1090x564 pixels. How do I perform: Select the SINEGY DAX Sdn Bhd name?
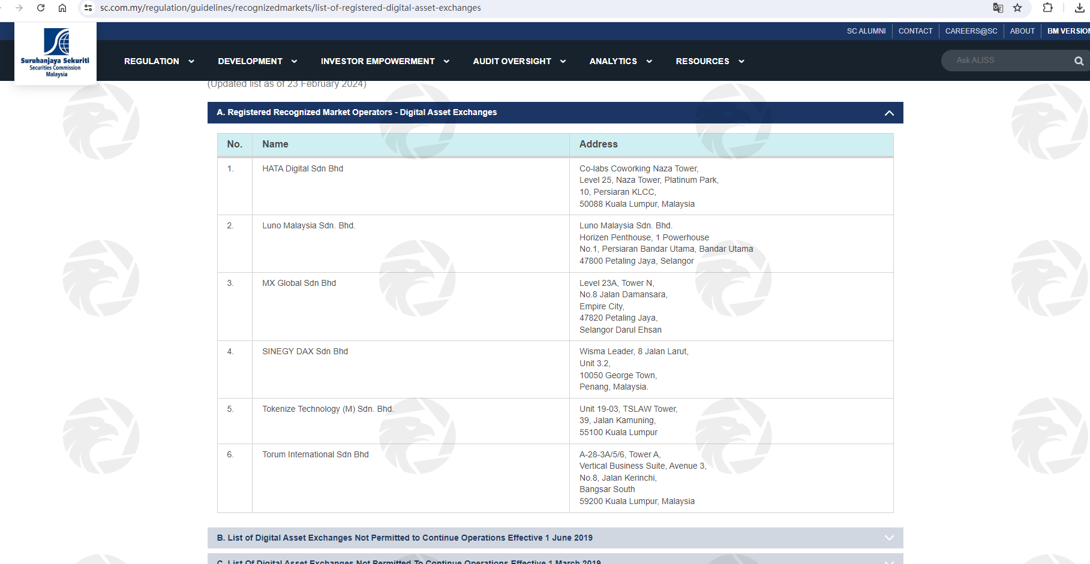[x=305, y=351]
